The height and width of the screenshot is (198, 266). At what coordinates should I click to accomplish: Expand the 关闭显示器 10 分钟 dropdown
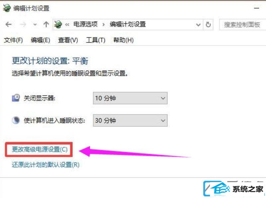(130, 98)
